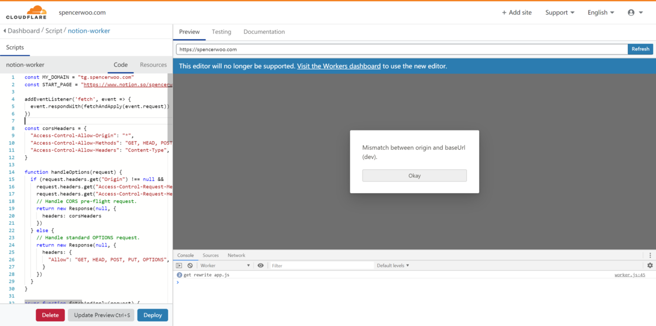656x326 pixels.
Task: Open console settings gear
Action: coord(650,266)
